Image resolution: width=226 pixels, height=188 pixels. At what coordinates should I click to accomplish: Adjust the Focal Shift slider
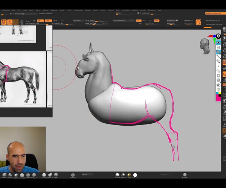[96, 21]
